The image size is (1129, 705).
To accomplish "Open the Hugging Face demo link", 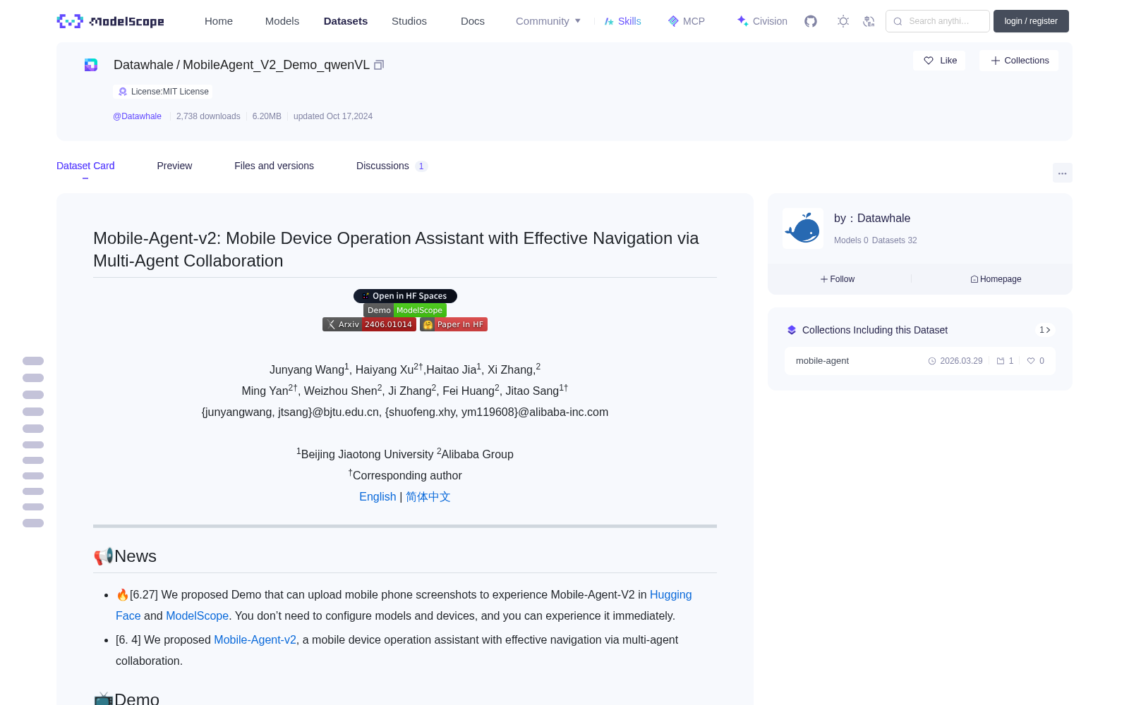I will tap(404, 605).
